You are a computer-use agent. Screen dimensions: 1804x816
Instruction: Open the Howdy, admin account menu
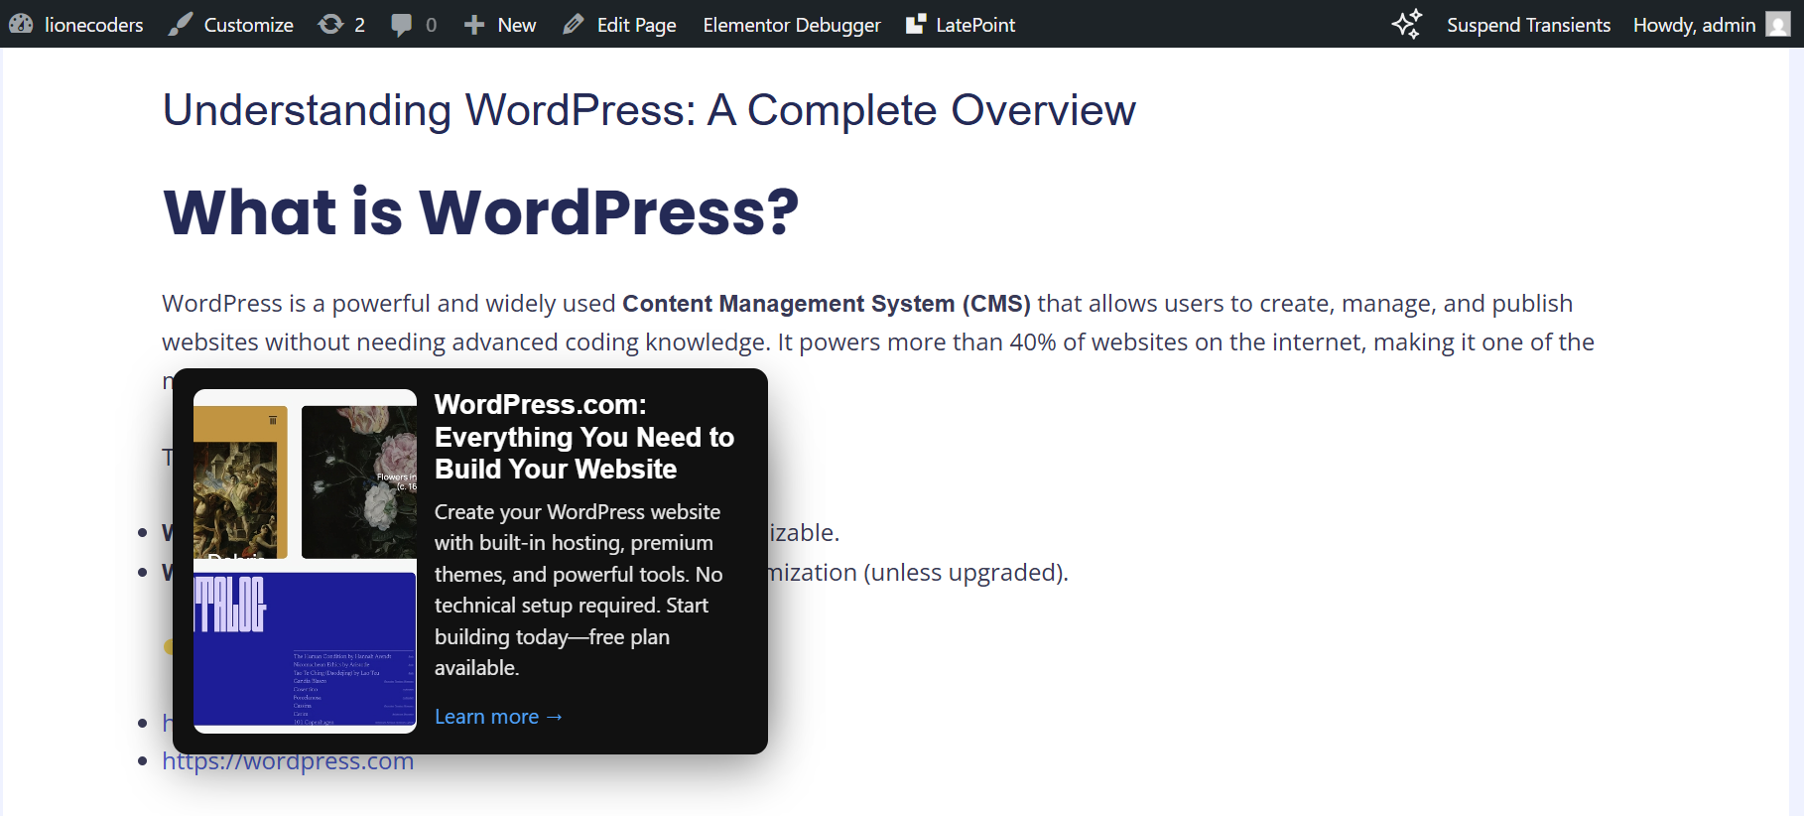click(1712, 25)
